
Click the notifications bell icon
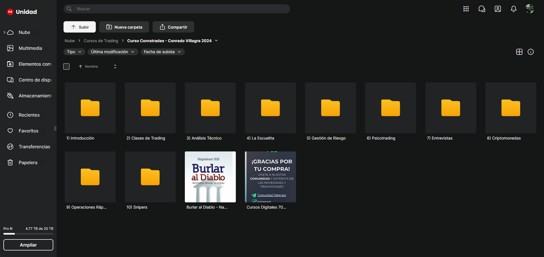click(x=514, y=9)
